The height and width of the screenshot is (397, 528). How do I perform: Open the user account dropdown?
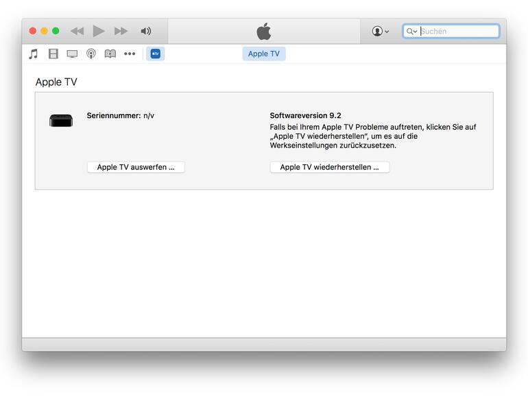tap(381, 32)
